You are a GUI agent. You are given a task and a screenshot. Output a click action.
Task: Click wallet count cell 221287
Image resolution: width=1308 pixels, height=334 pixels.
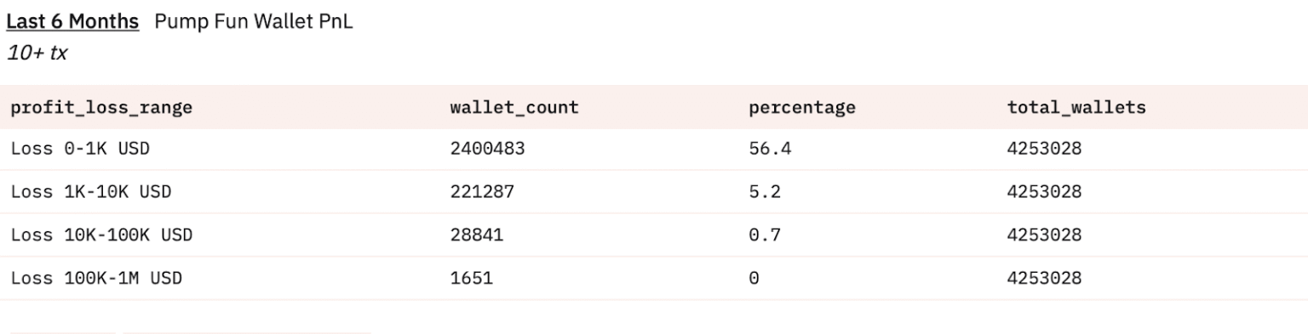click(x=482, y=192)
